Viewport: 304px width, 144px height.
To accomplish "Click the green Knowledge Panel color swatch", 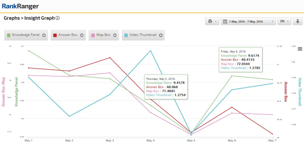I will click(9, 35).
